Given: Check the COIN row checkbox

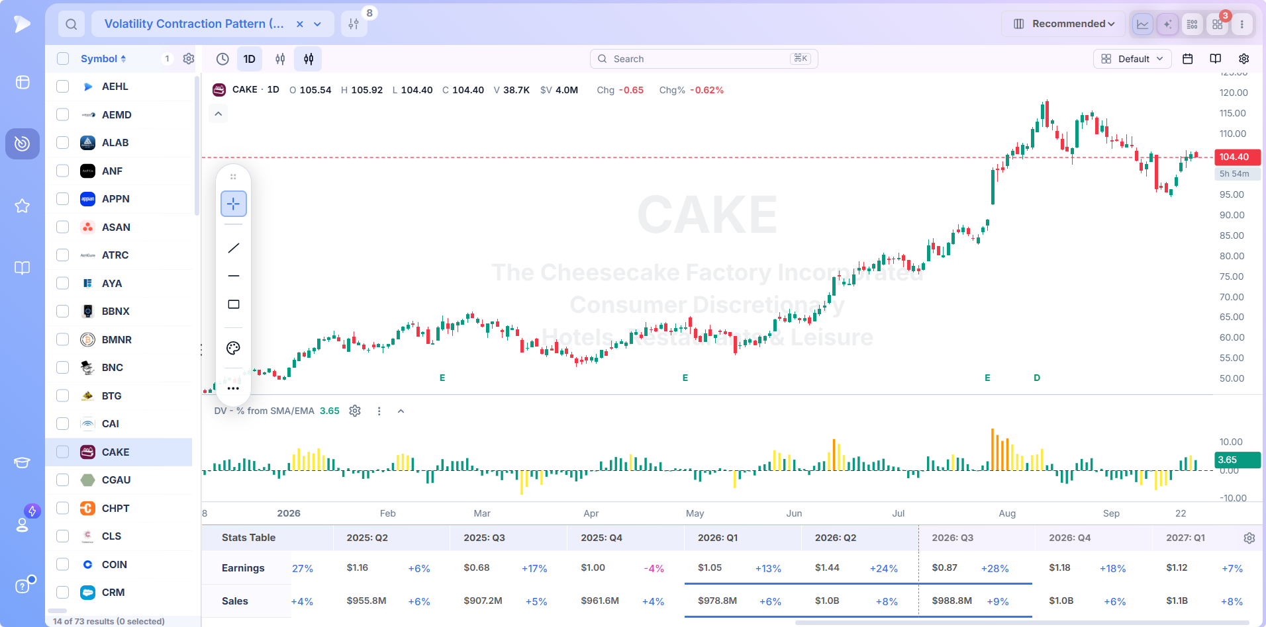Looking at the screenshot, I should tap(63, 564).
